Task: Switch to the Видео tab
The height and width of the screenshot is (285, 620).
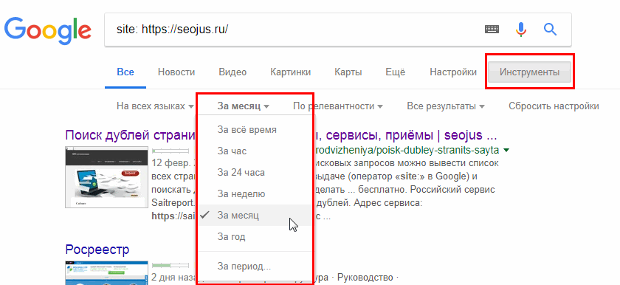Action: point(232,72)
